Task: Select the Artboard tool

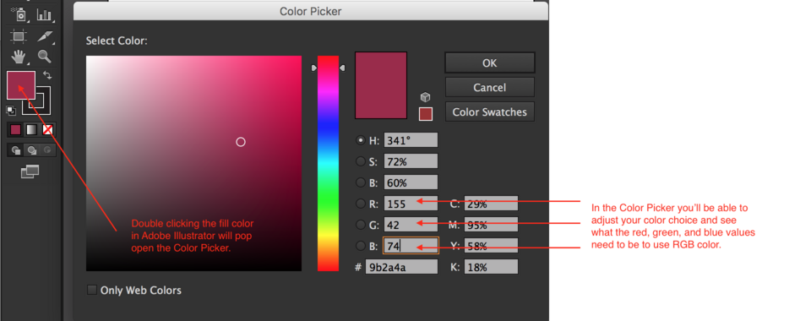Action: (19, 36)
